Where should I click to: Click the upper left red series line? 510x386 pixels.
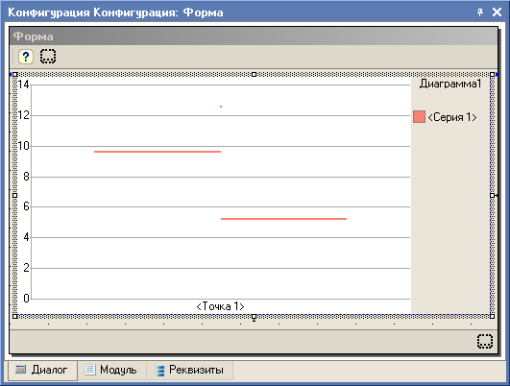pos(158,152)
